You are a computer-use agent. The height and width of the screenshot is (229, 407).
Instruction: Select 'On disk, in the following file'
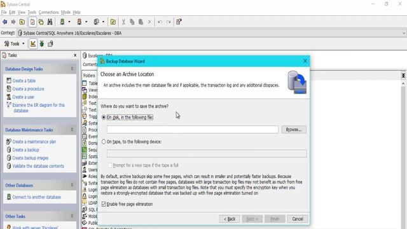tap(104, 117)
